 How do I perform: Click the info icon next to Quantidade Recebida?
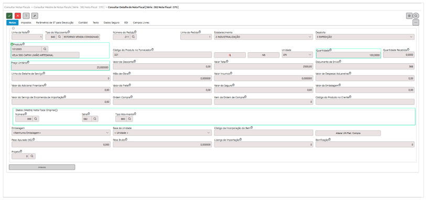click(408, 50)
